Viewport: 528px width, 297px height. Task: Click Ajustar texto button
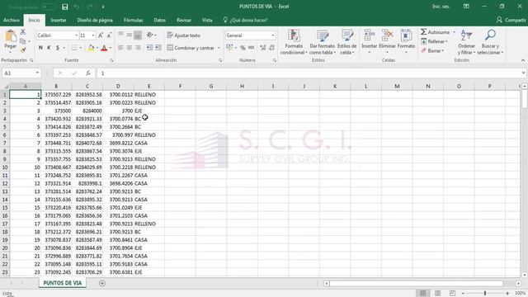[183, 35]
